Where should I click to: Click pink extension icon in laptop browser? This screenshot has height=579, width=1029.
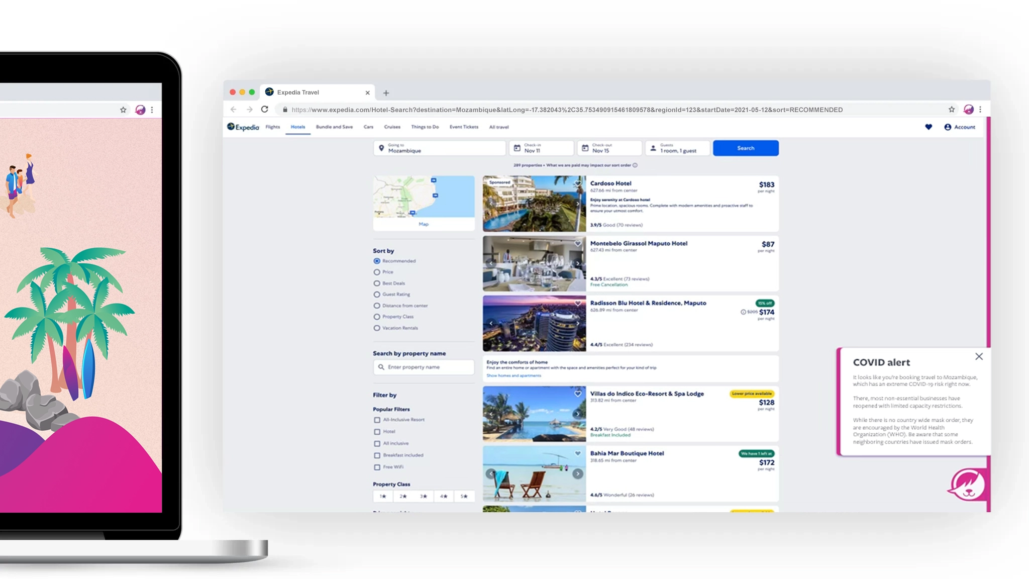(x=140, y=110)
